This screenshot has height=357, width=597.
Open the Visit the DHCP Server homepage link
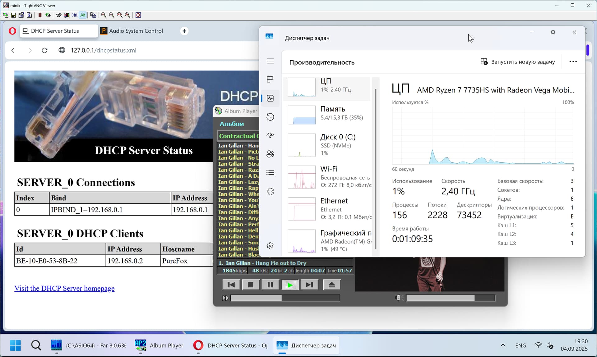tap(64, 288)
